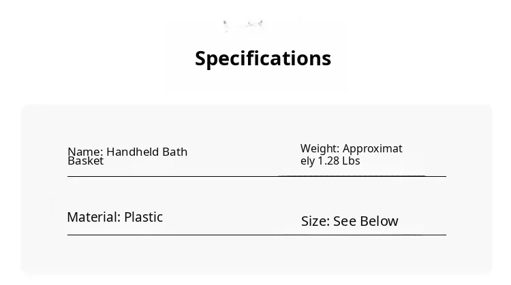Select the "Material:" field label

[93, 218]
